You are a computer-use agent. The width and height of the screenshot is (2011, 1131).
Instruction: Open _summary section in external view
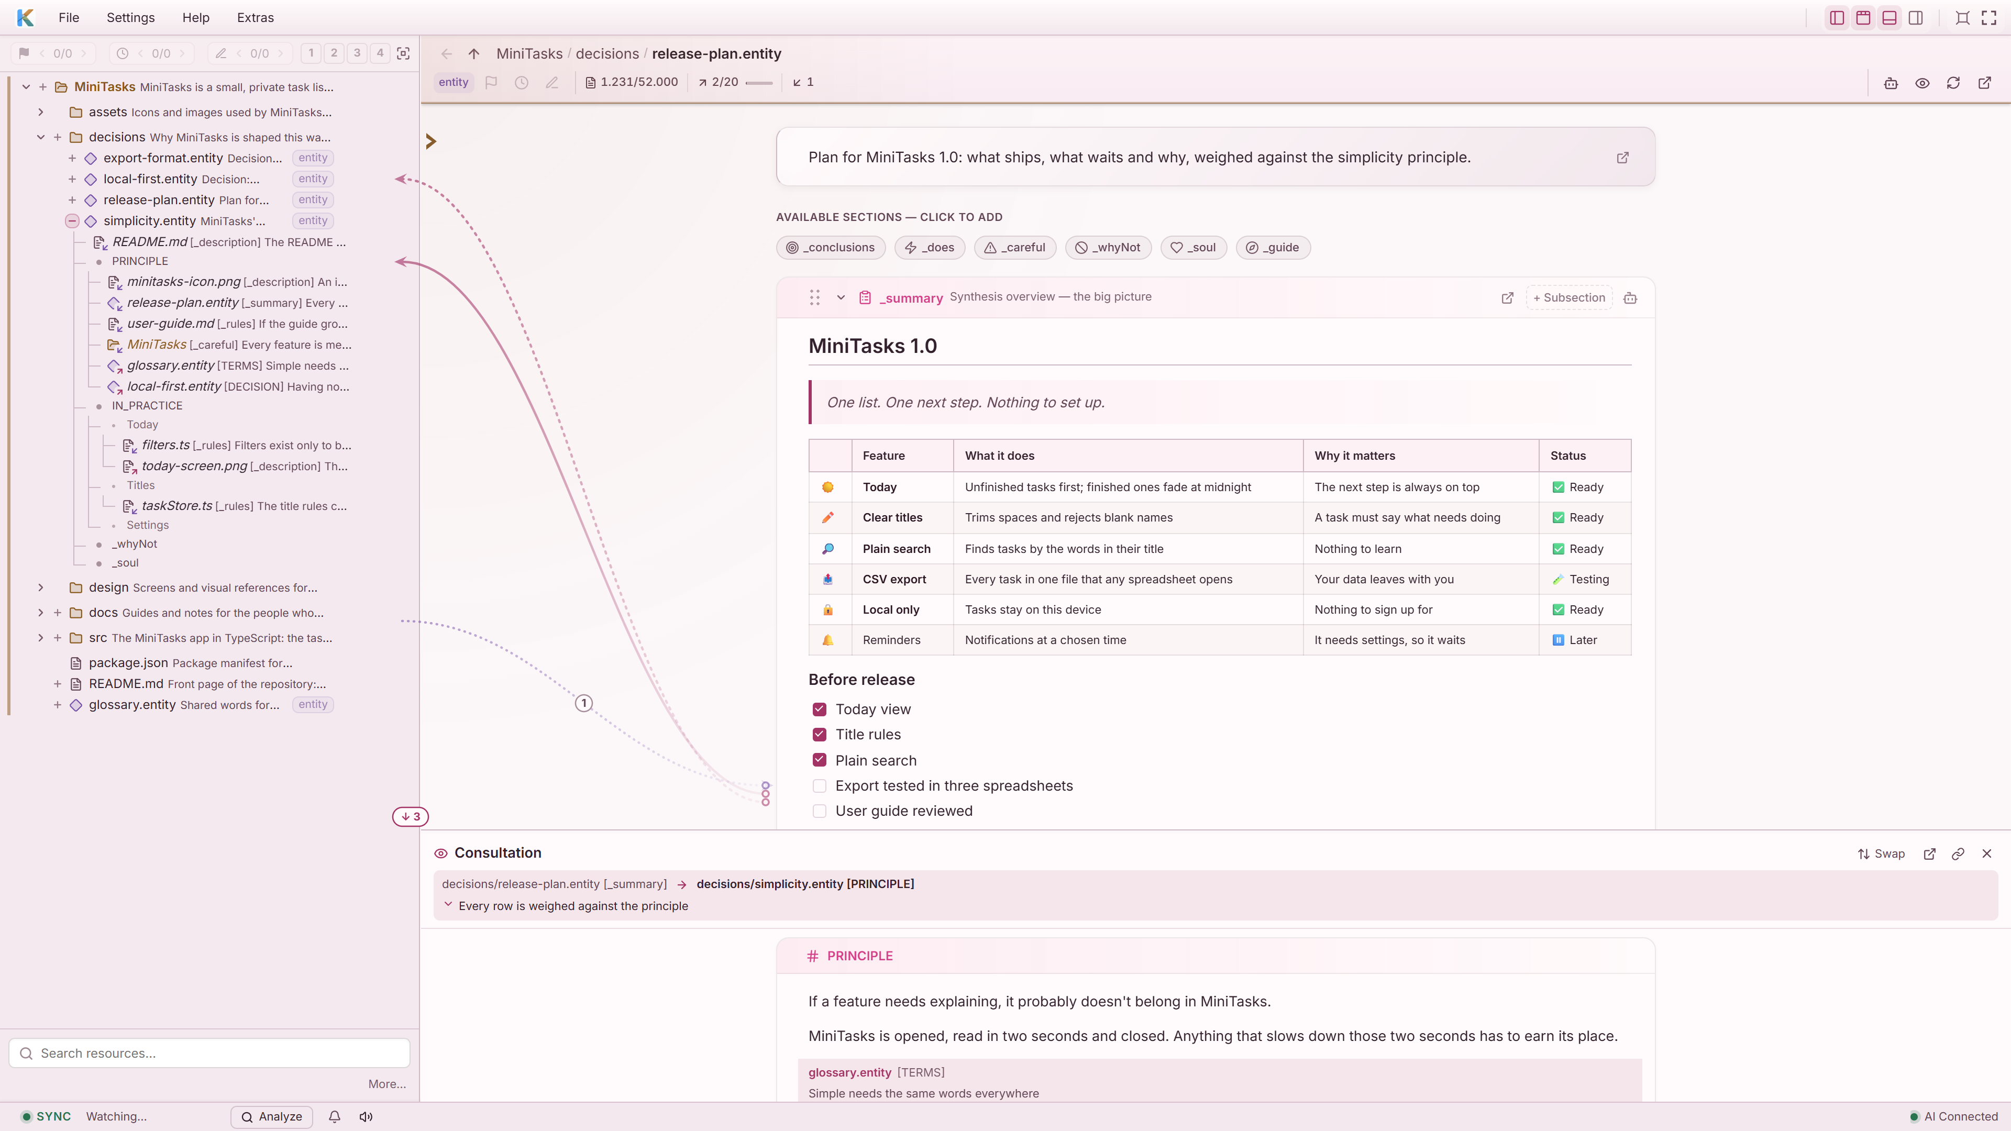1508,297
